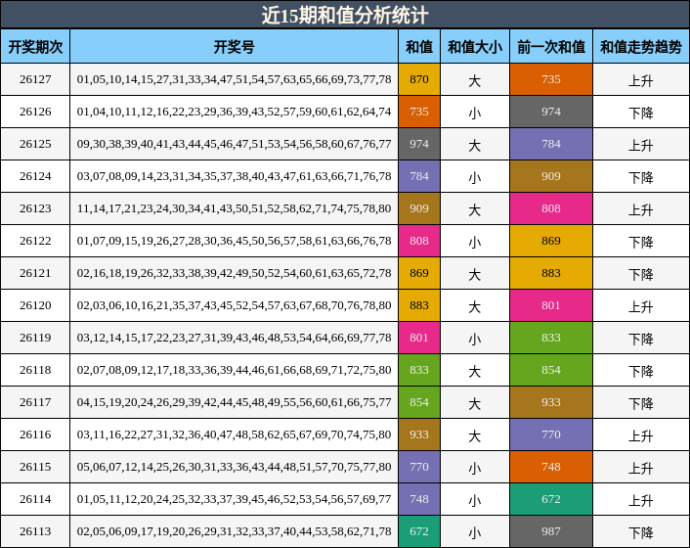Select the 和值 cell 933 in row 26116

coord(419,434)
